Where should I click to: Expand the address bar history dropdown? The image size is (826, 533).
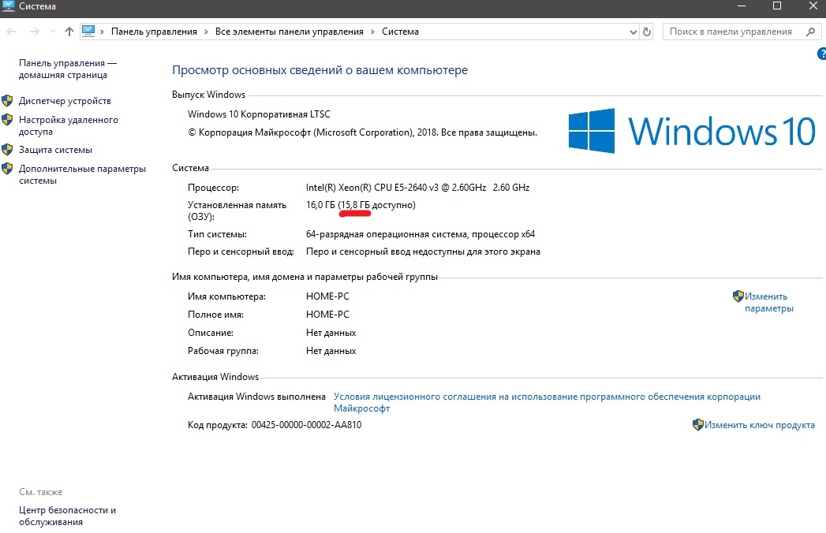633,32
